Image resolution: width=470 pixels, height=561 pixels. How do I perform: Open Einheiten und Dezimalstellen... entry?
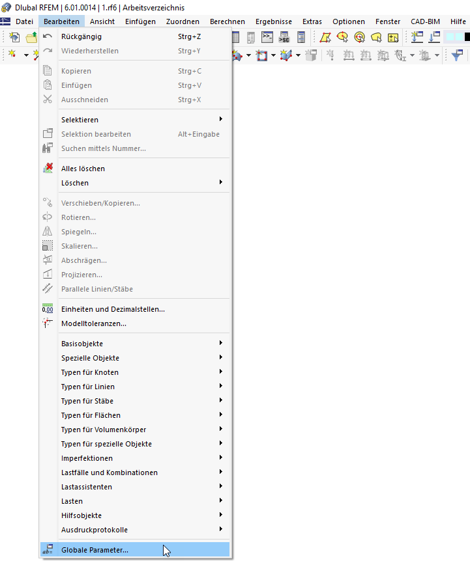pos(135,309)
